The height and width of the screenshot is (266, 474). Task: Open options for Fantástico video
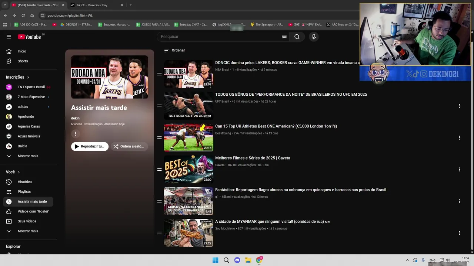459,201
